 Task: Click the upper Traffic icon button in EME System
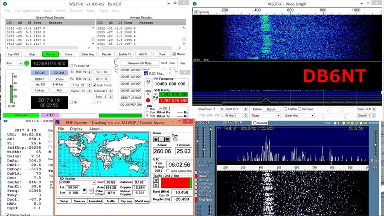point(156,180)
